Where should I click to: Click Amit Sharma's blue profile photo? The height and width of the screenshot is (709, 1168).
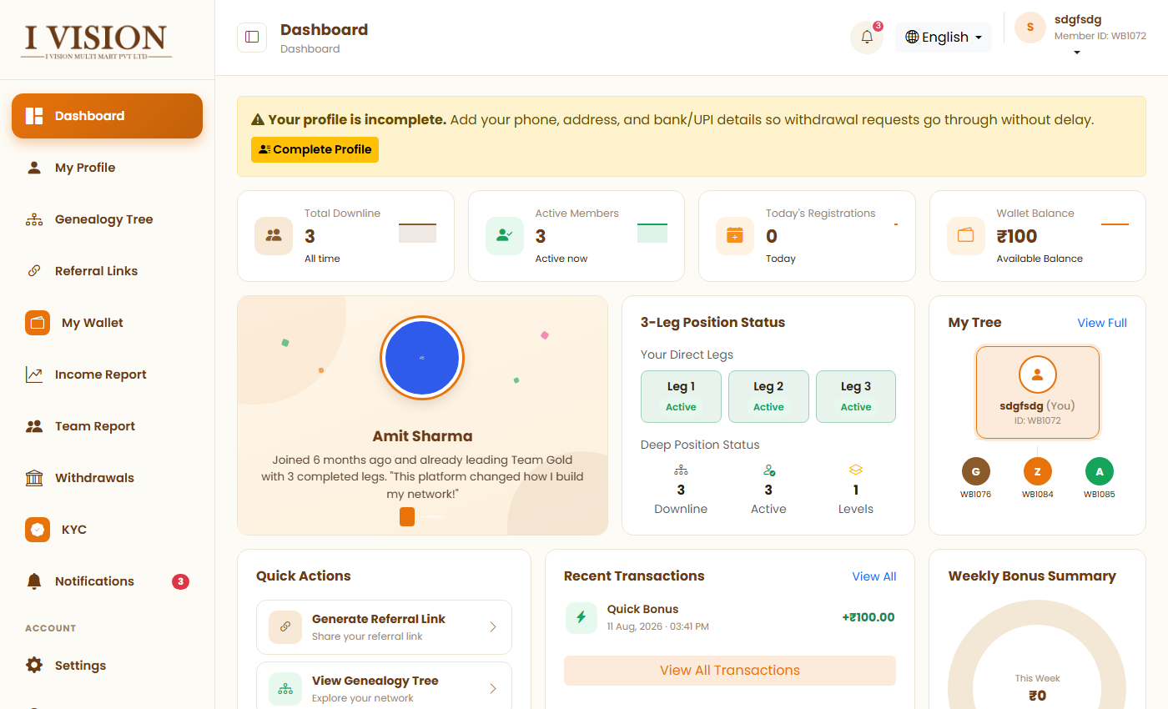tap(422, 358)
